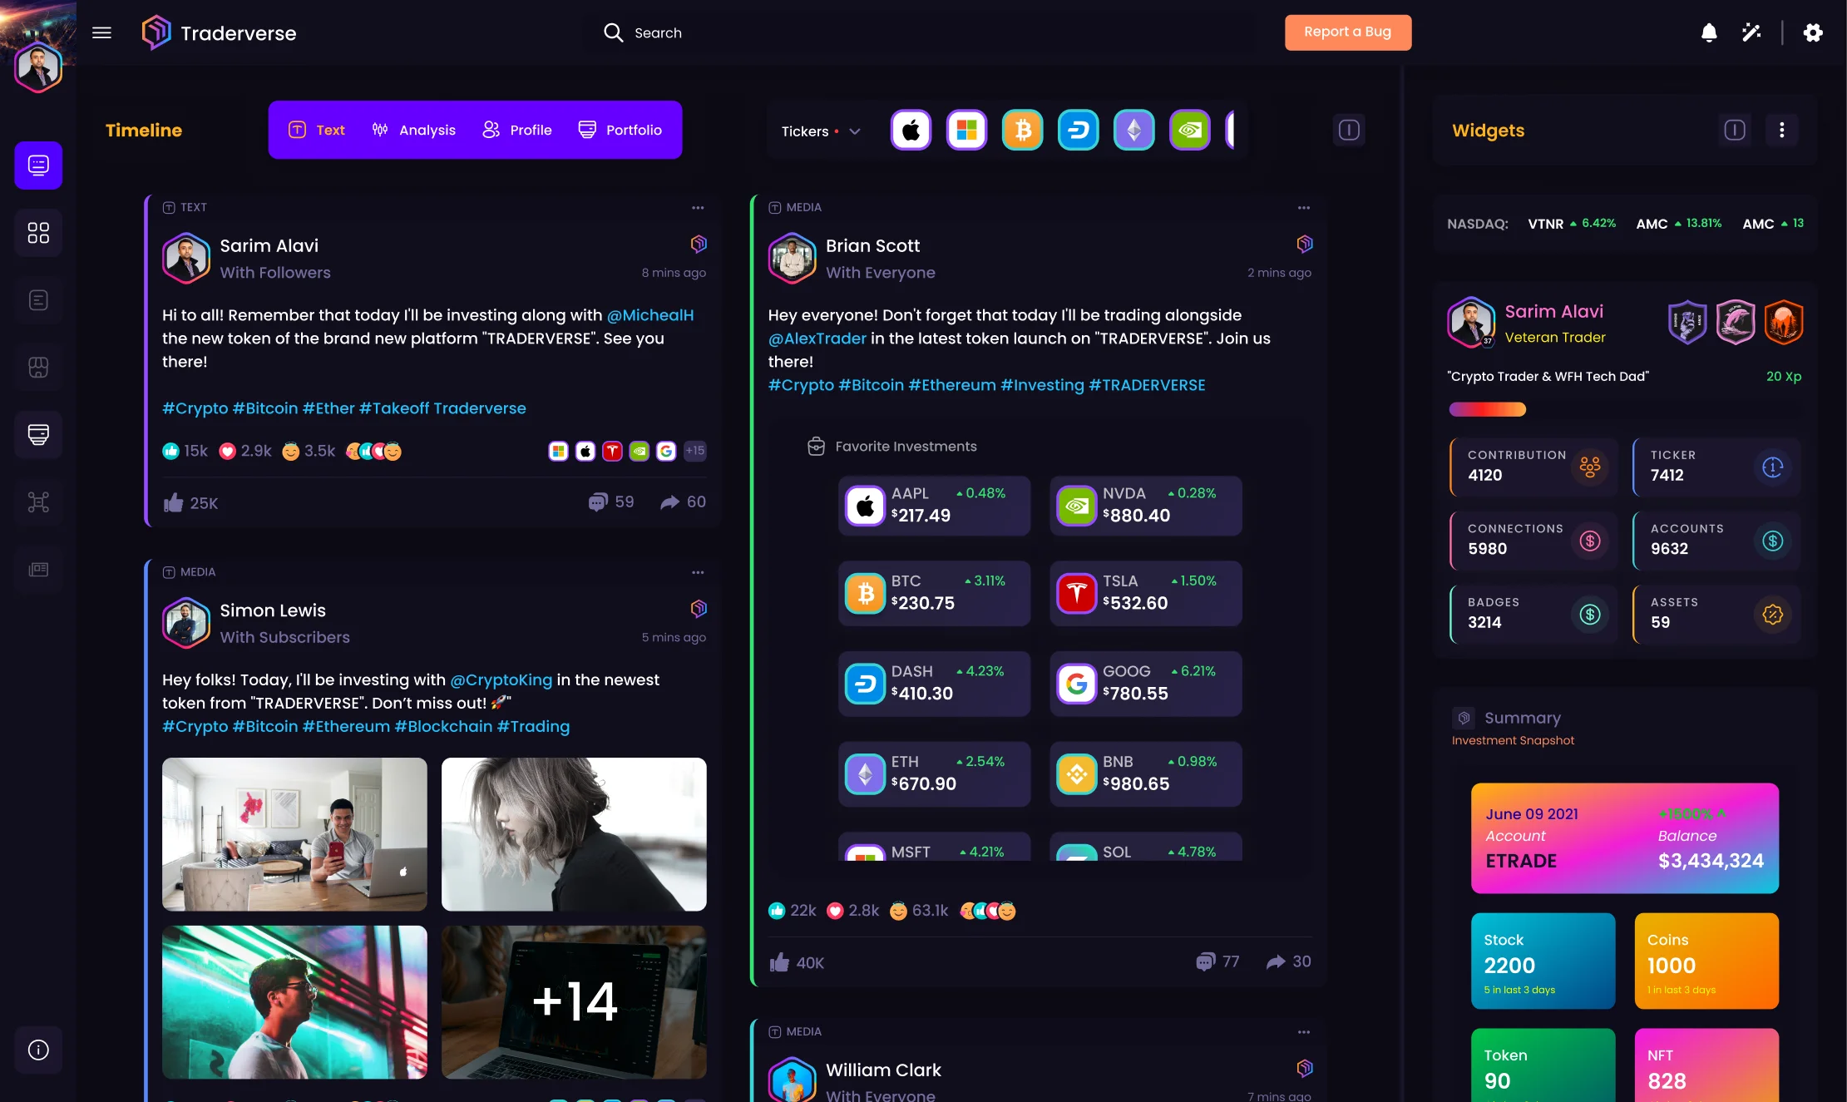Select the dashboard grid icon in sidebar
1847x1102 pixels.
pyautogui.click(x=37, y=232)
